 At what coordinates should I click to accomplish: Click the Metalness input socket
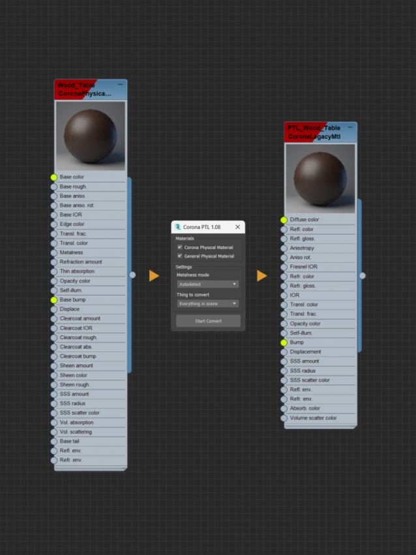(x=54, y=253)
